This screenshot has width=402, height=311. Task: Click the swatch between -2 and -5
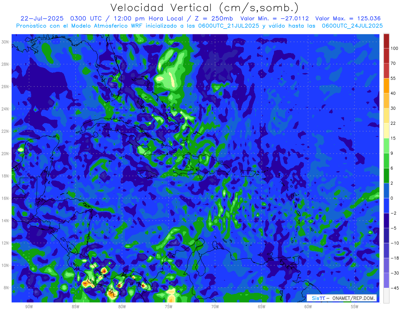386,220
